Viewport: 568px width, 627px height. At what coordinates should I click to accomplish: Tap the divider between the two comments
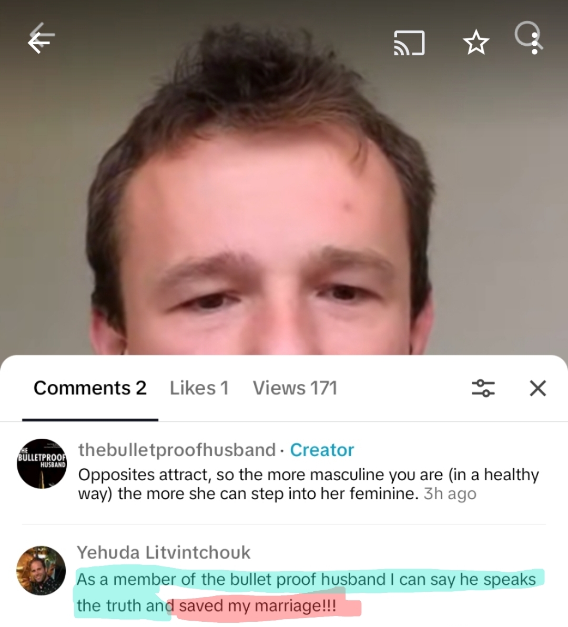284,524
